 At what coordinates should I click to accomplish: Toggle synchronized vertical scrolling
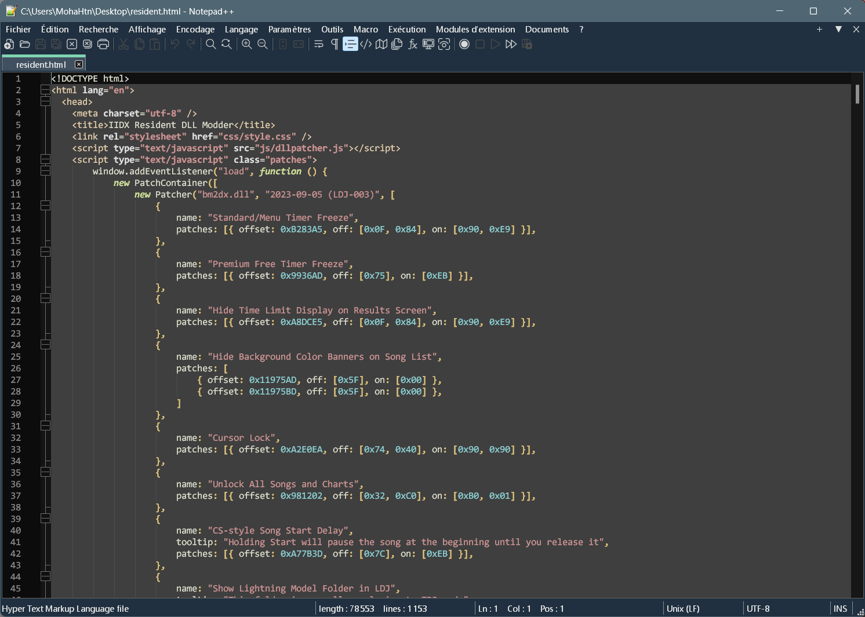pyautogui.click(x=283, y=45)
